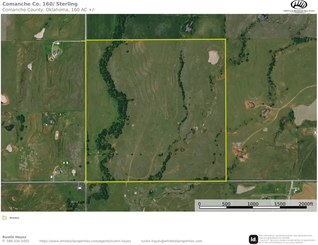Click the yellow boundary's southeast corner
Image resolution: width=318 pixels, height=245 pixels.
pos(226,180)
